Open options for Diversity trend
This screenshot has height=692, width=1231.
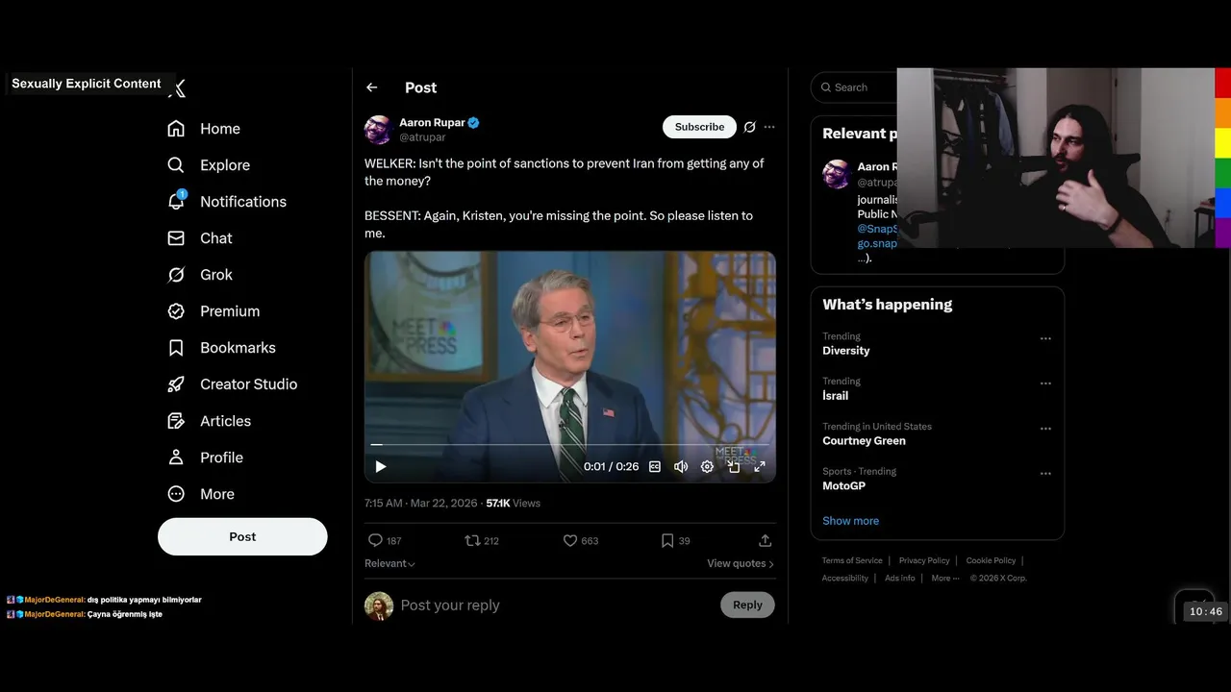click(x=1045, y=338)
